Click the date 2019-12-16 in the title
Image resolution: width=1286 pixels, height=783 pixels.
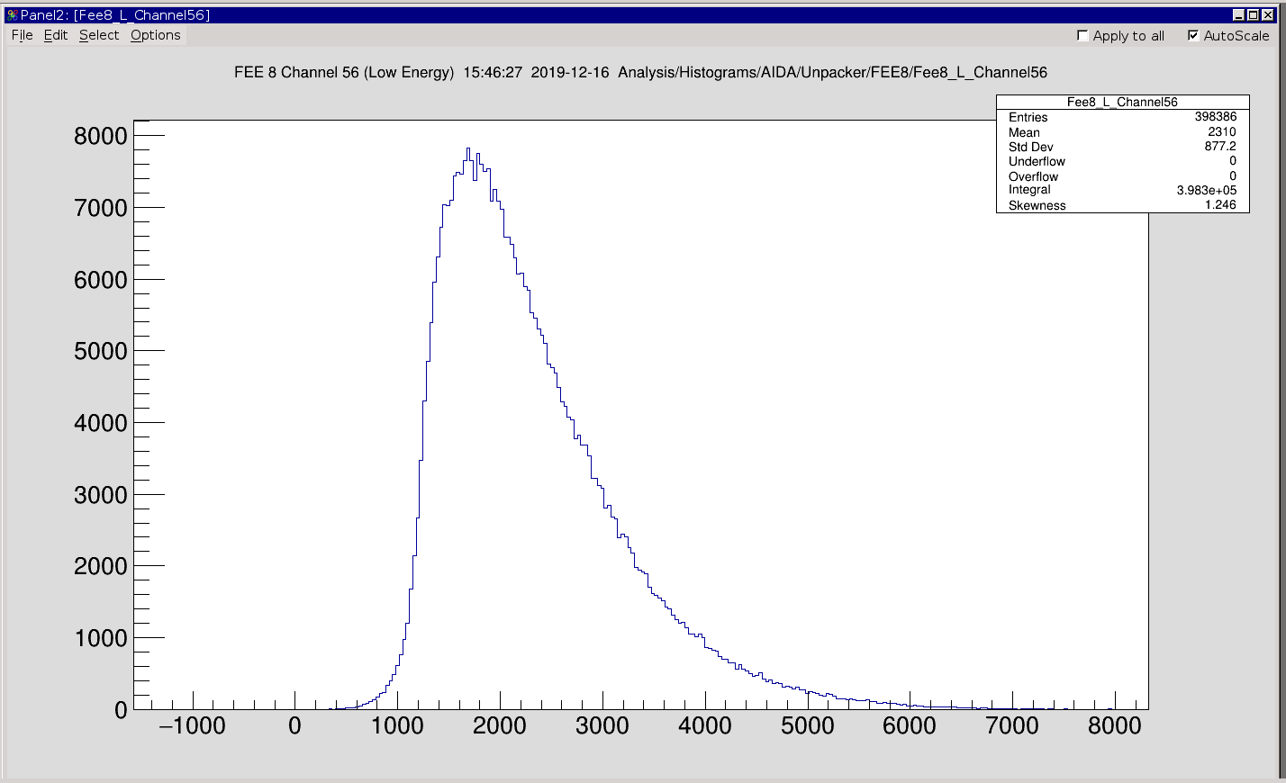pyautogui.click(x=570, y=72)
